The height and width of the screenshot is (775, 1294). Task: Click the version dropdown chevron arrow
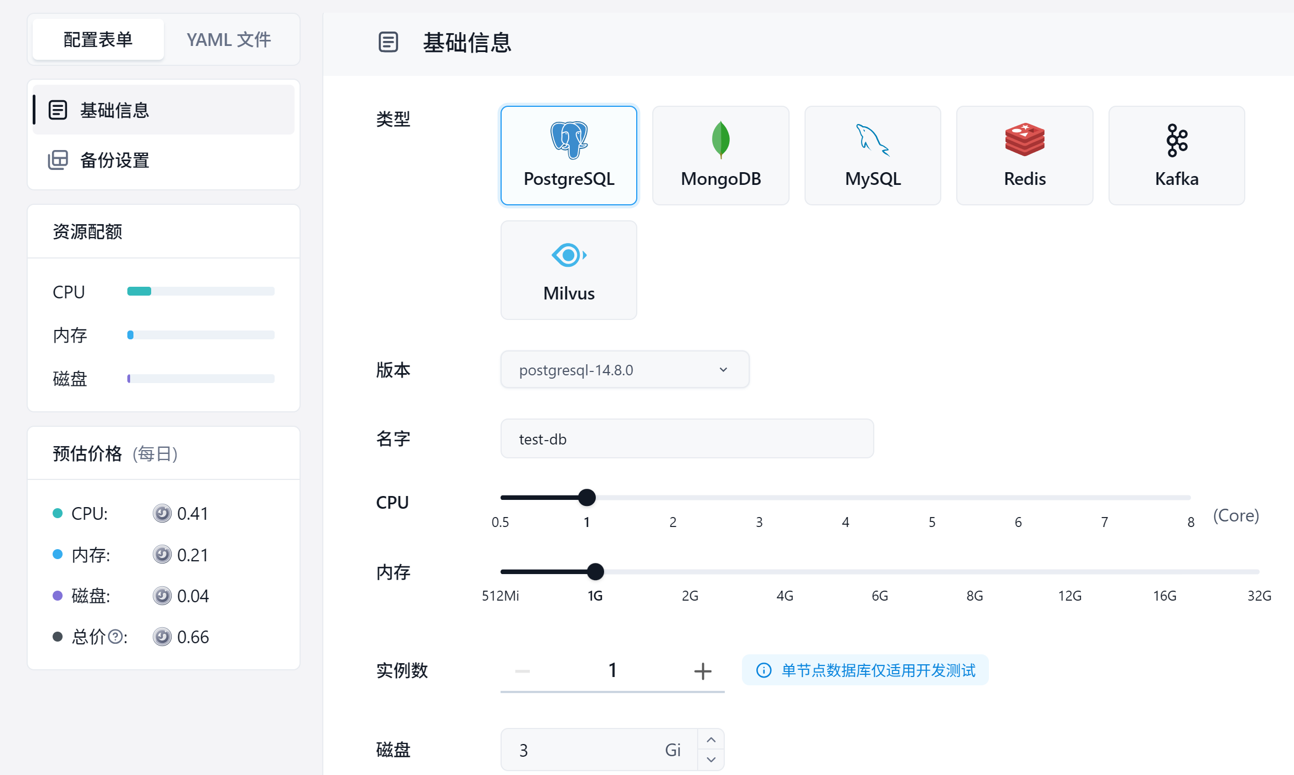[x=723, y=369]
